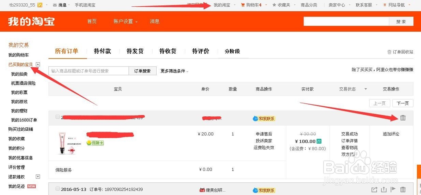
Task: Tick the first order's checkbox
Action: click(57, 117)
